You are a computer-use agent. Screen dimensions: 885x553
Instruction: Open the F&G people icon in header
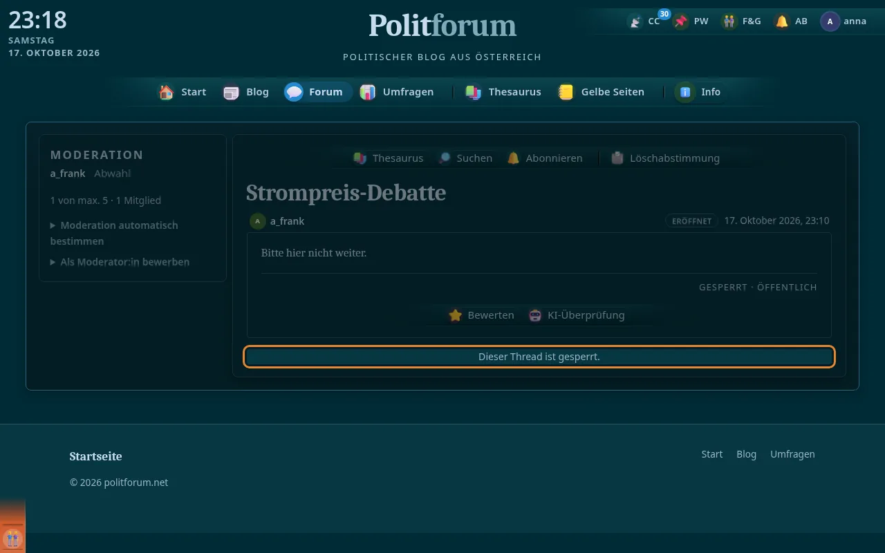tap(729, 21)
